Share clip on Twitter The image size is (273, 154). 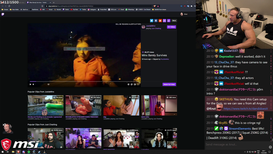(x=152, y=21)
